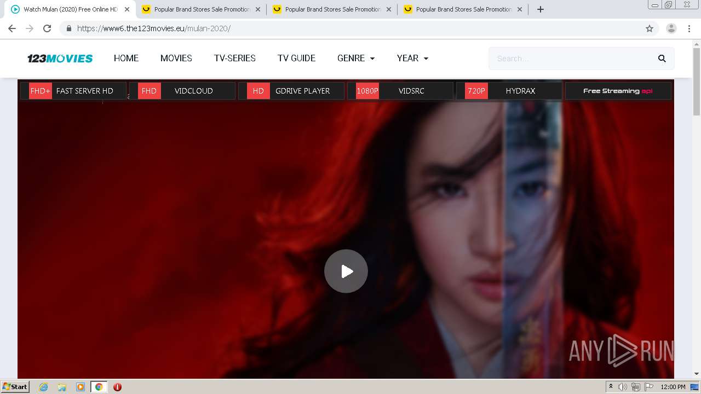This screenshot has width=701, height=394.
Task: Switch to Watch Mulan (2020) tab
Action: point(71,9)
